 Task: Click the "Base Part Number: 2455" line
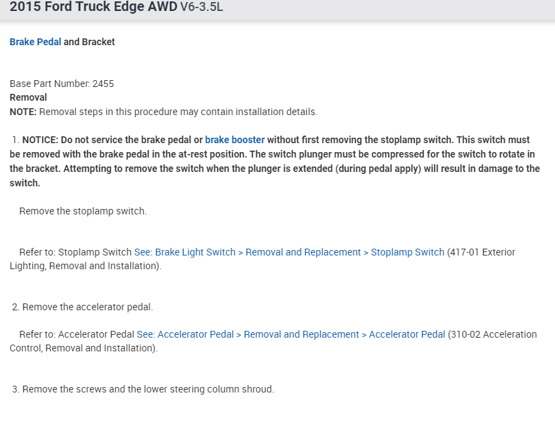coord(62,84)
